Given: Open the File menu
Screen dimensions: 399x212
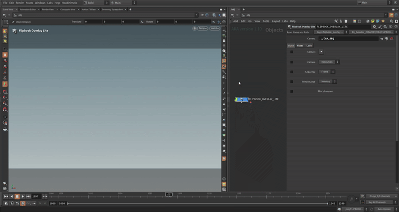Looking at the screenshot, I should 5,3.
